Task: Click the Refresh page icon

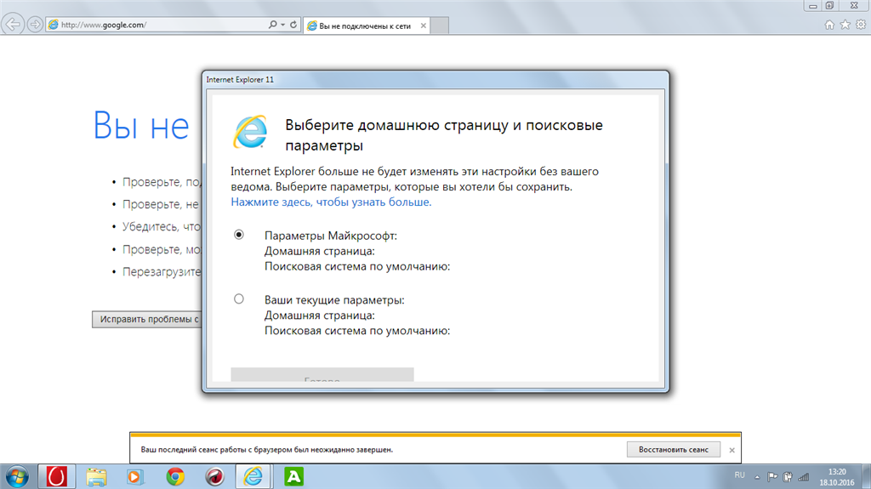Action: click(293, 25)
